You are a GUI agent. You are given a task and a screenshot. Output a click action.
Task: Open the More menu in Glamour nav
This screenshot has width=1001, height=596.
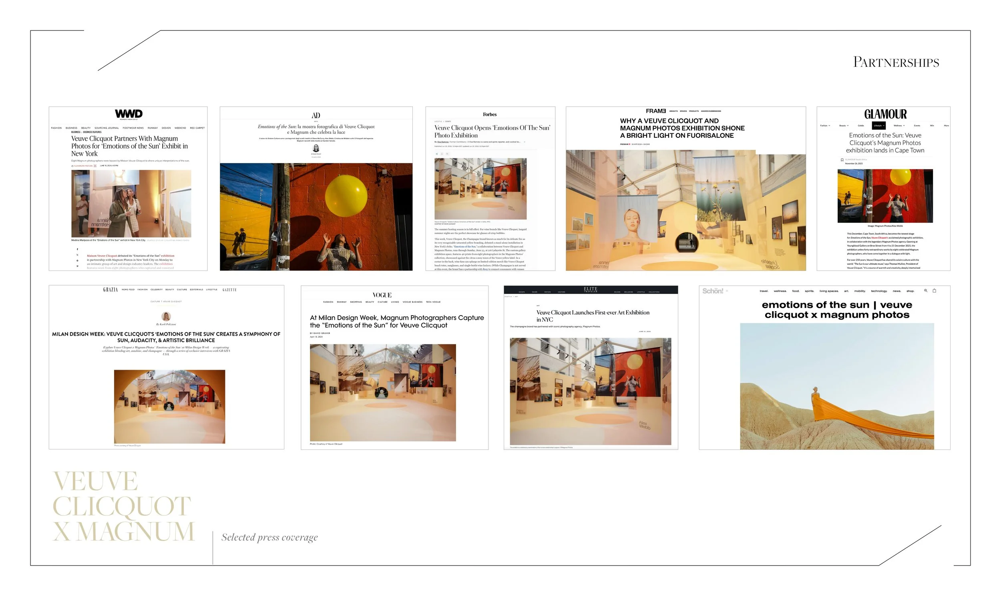[946, 126]
